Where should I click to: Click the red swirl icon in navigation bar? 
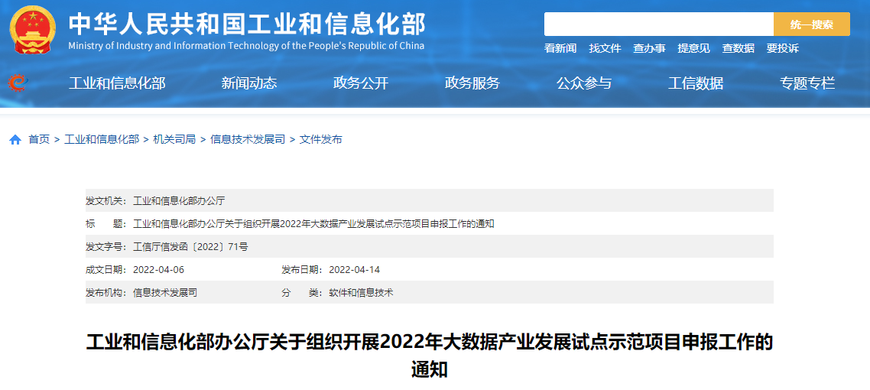point(17,83)
